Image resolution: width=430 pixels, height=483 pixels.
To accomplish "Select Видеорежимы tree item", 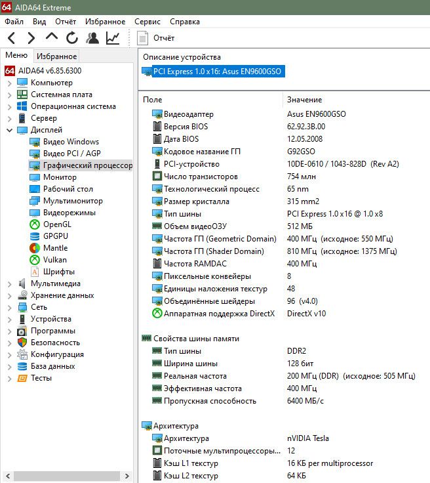I will tap(69, 213).
